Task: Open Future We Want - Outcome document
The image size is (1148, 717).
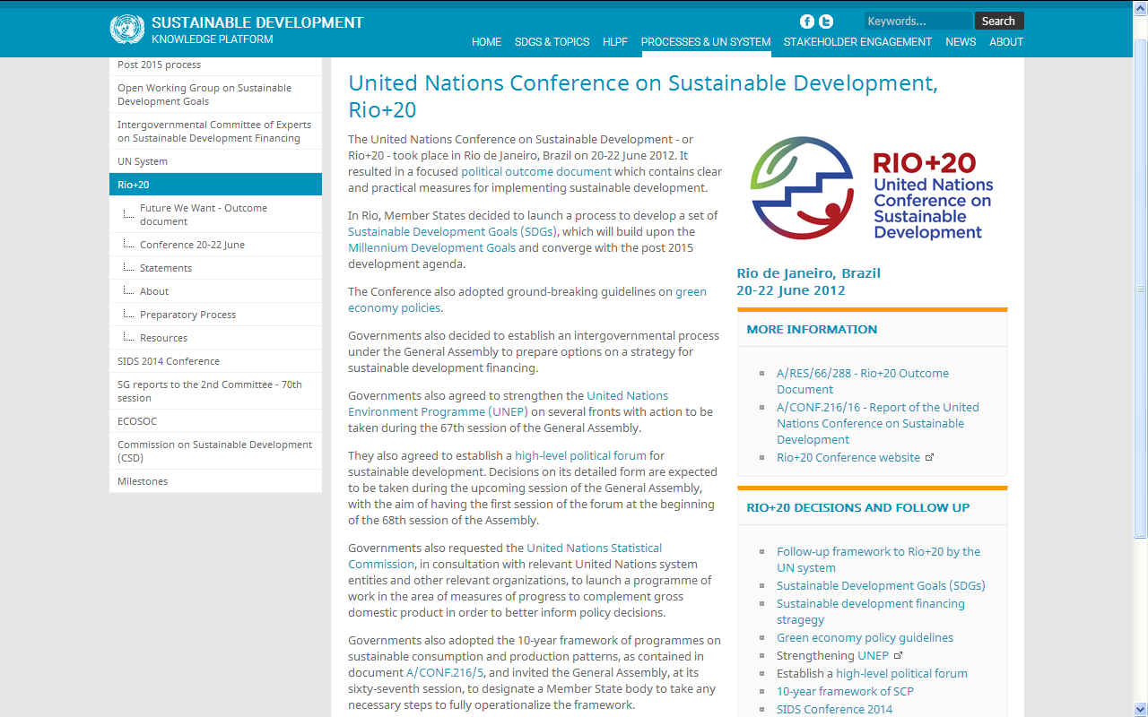Action: click(215, 214)
